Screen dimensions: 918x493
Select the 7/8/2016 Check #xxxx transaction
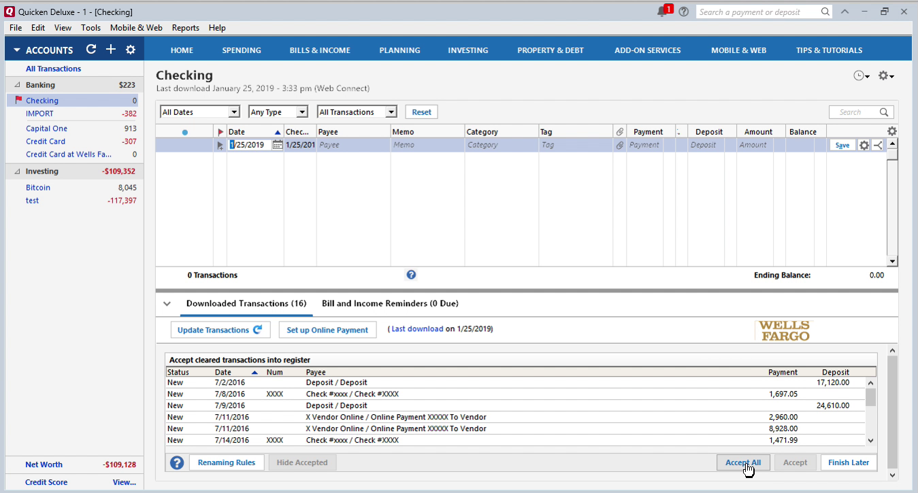click(515, 394)
